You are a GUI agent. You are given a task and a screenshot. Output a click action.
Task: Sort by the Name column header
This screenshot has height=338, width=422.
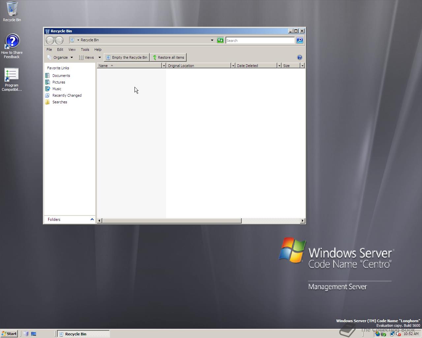coord(129,66)
